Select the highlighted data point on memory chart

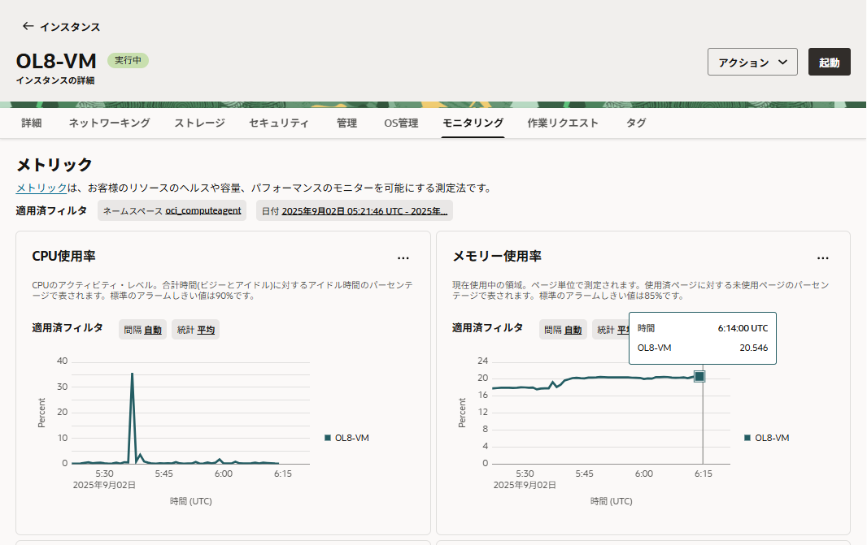tap(700, 375)
